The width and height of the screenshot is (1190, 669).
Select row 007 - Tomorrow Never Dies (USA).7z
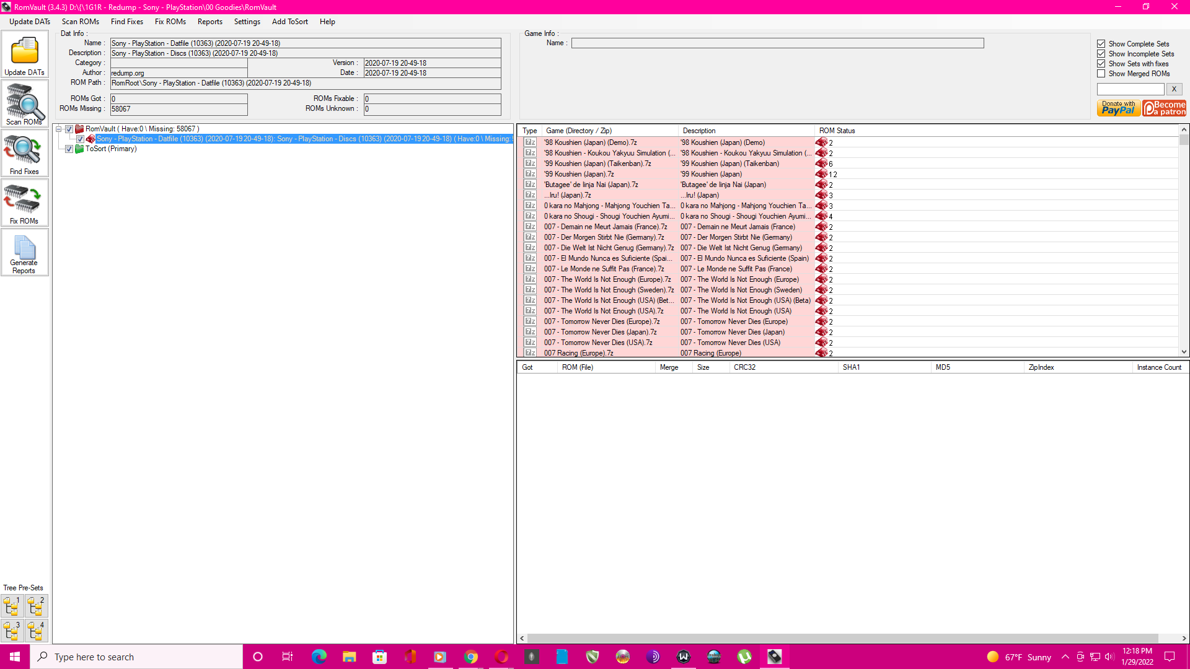(848, 343)
